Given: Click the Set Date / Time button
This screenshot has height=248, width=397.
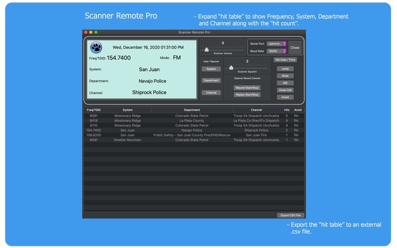Looking at the screenshot, I should coord(285,60).
